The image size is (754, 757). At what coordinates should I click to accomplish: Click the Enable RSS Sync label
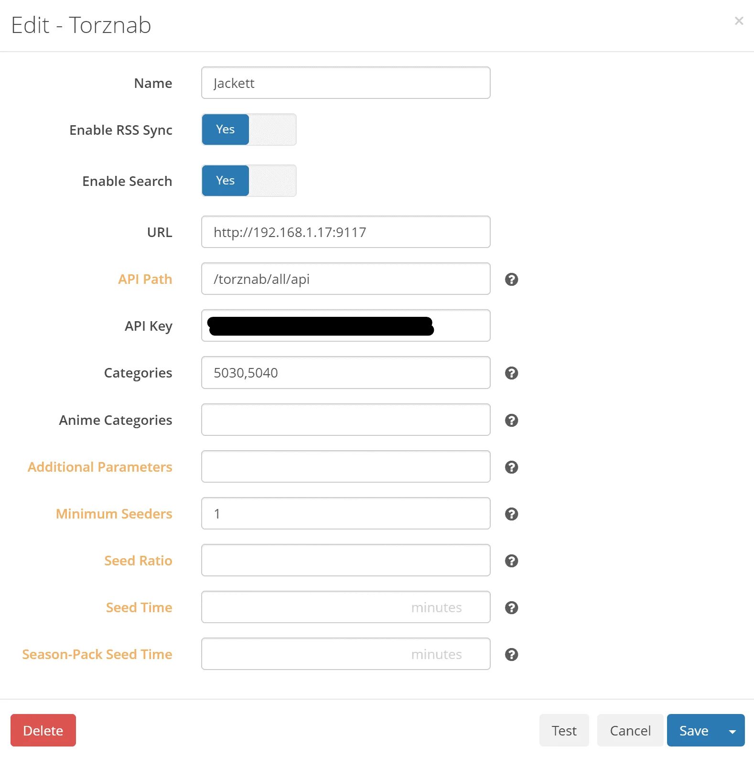(121, 130)
